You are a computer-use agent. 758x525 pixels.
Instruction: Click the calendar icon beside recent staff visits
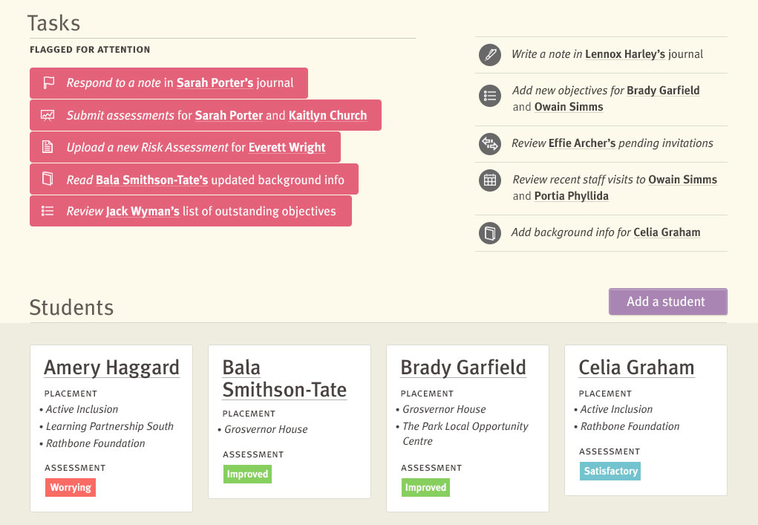pyautogui.click(x=490, y=180)
